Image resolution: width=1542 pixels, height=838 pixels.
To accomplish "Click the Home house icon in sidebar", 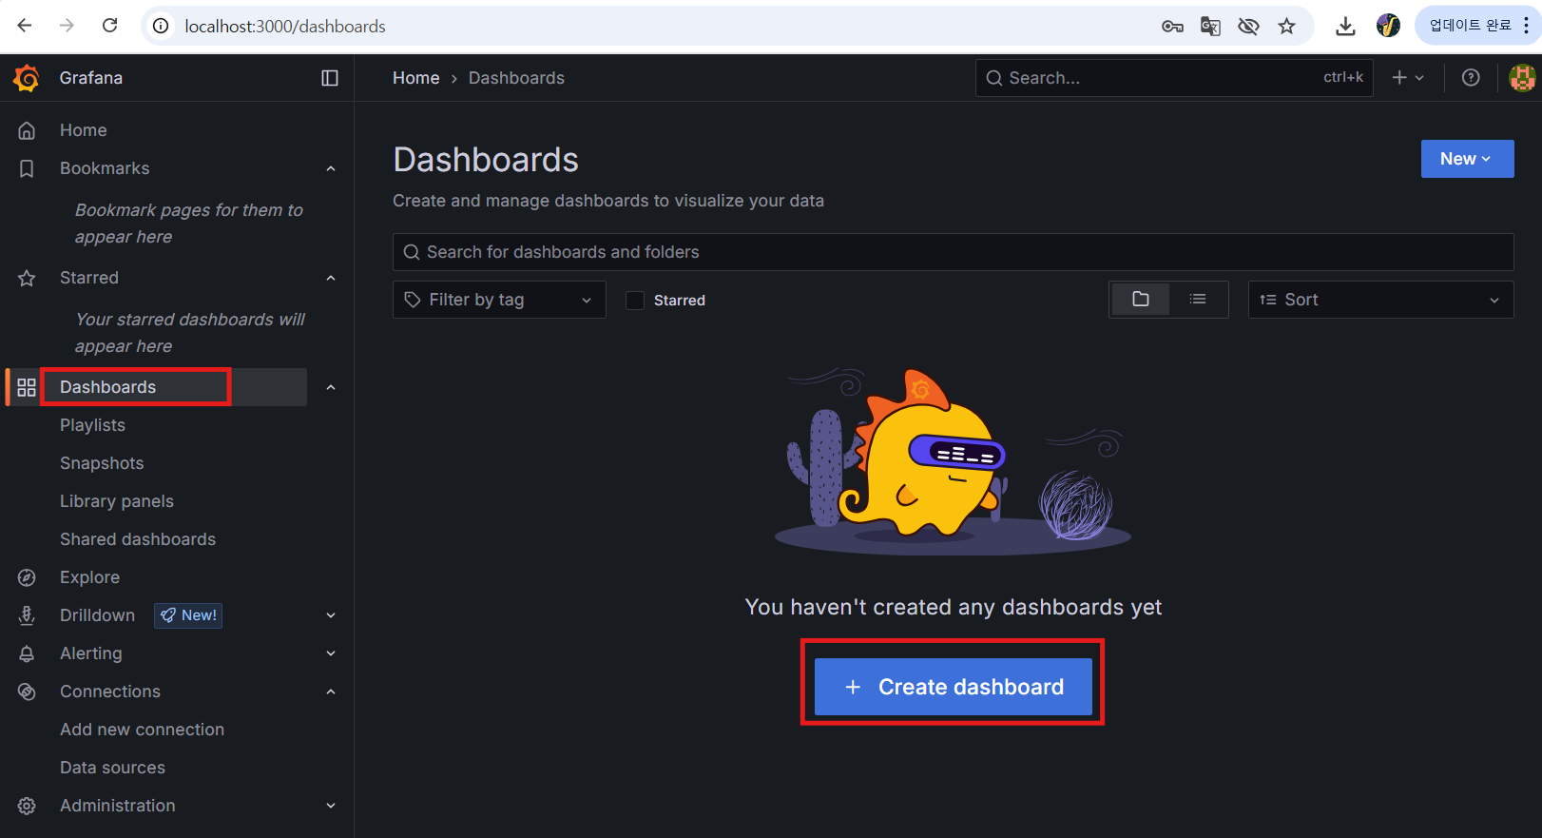I will coord(27,130).
